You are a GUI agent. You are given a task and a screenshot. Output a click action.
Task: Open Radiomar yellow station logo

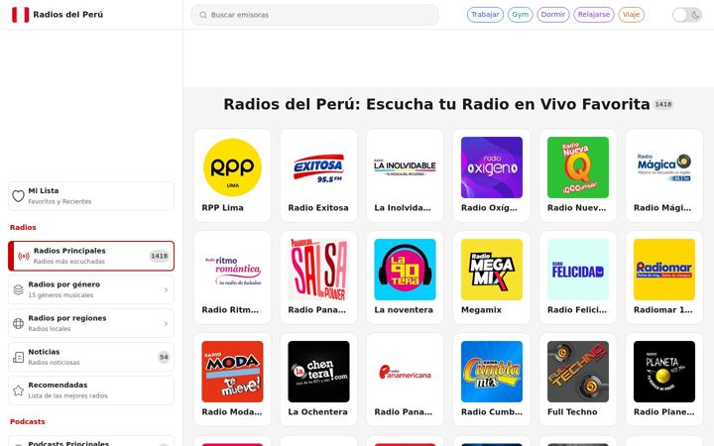[664, 270]
